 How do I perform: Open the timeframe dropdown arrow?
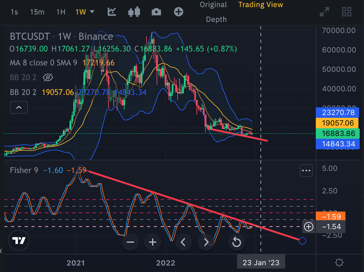tap(92, 12)
